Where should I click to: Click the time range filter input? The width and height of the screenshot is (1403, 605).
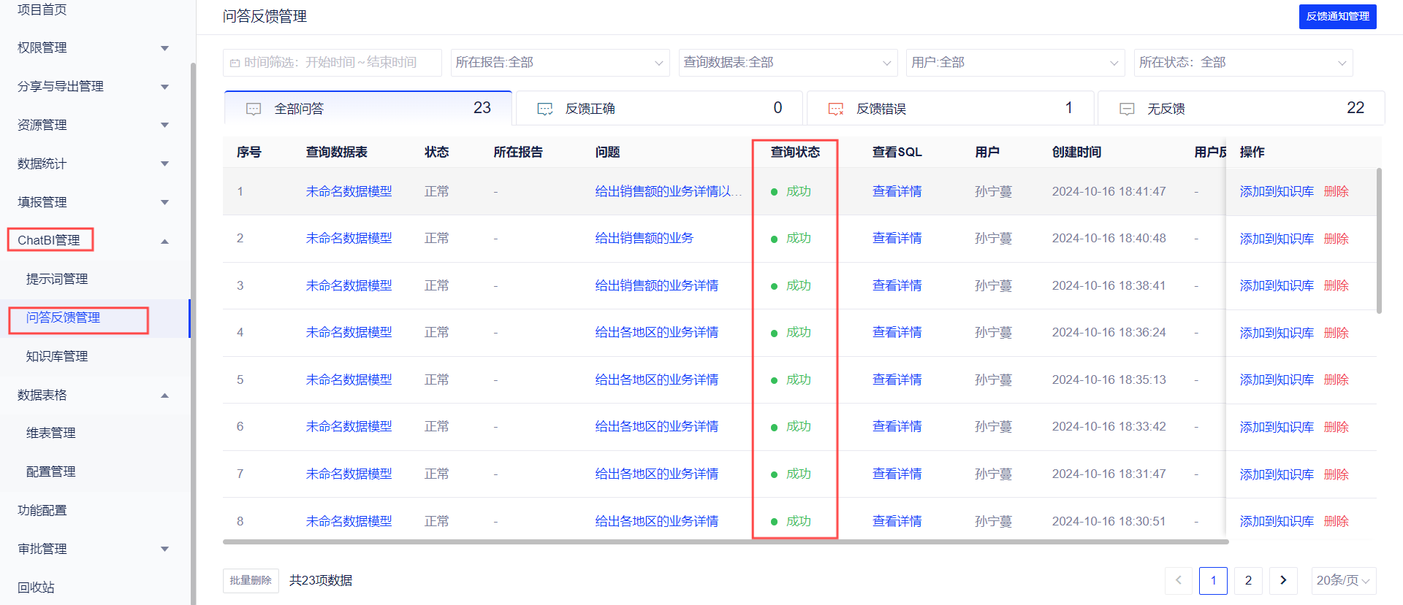332,63
